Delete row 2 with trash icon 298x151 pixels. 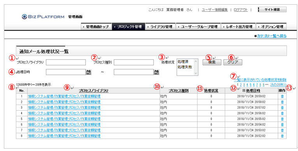click(x=282, y=102)
